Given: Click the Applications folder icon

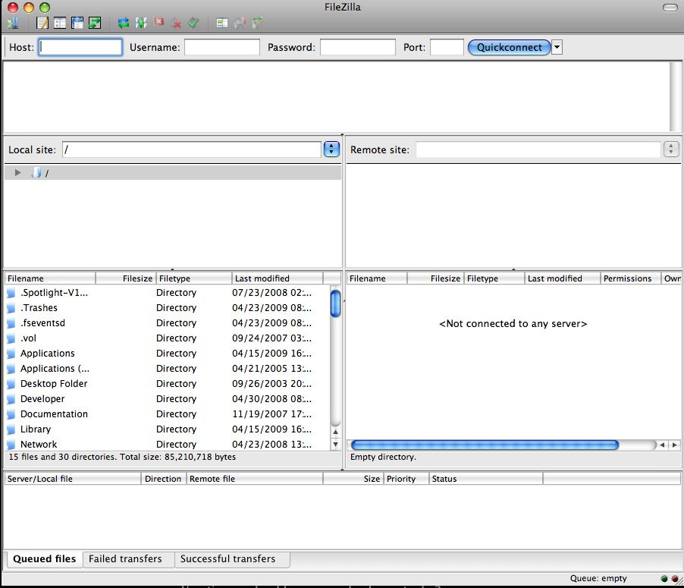Looking at the screenshot, I should [x=11, y=354].
